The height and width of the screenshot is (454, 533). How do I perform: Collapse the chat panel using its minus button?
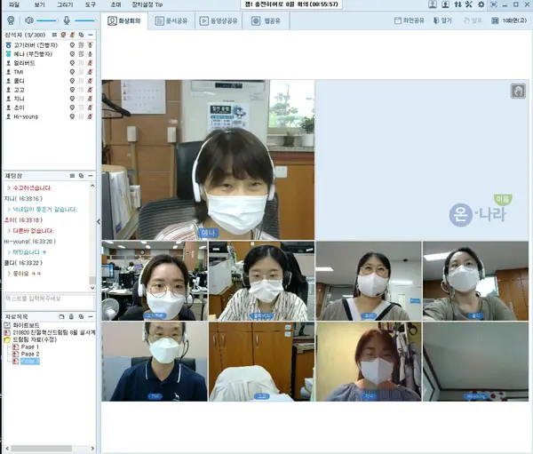coord(91,176)
